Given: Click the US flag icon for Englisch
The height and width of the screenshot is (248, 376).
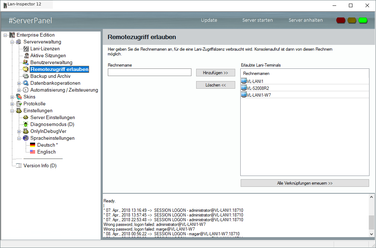Looking at the screenshot, I should (33, 152).
